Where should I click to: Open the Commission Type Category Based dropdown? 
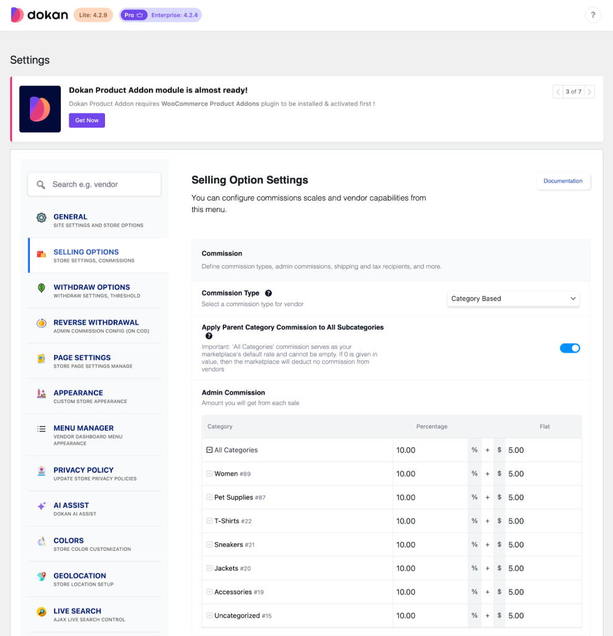pos(513,299)
